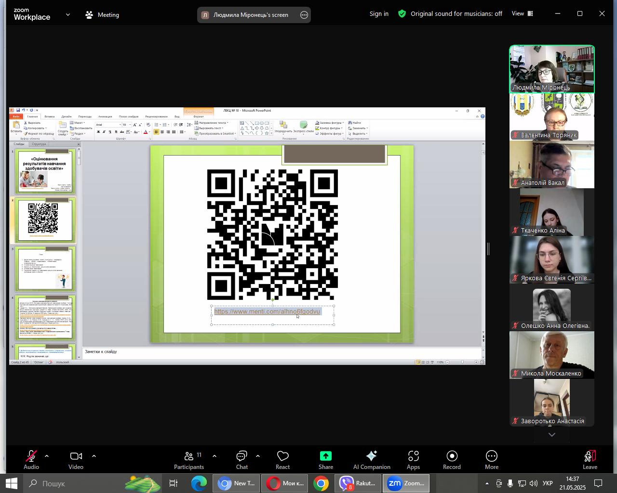Select Людмила Міронець video tile
Image resolution: width=617 pixels, height=493 pixels.
tap(552, 69)
